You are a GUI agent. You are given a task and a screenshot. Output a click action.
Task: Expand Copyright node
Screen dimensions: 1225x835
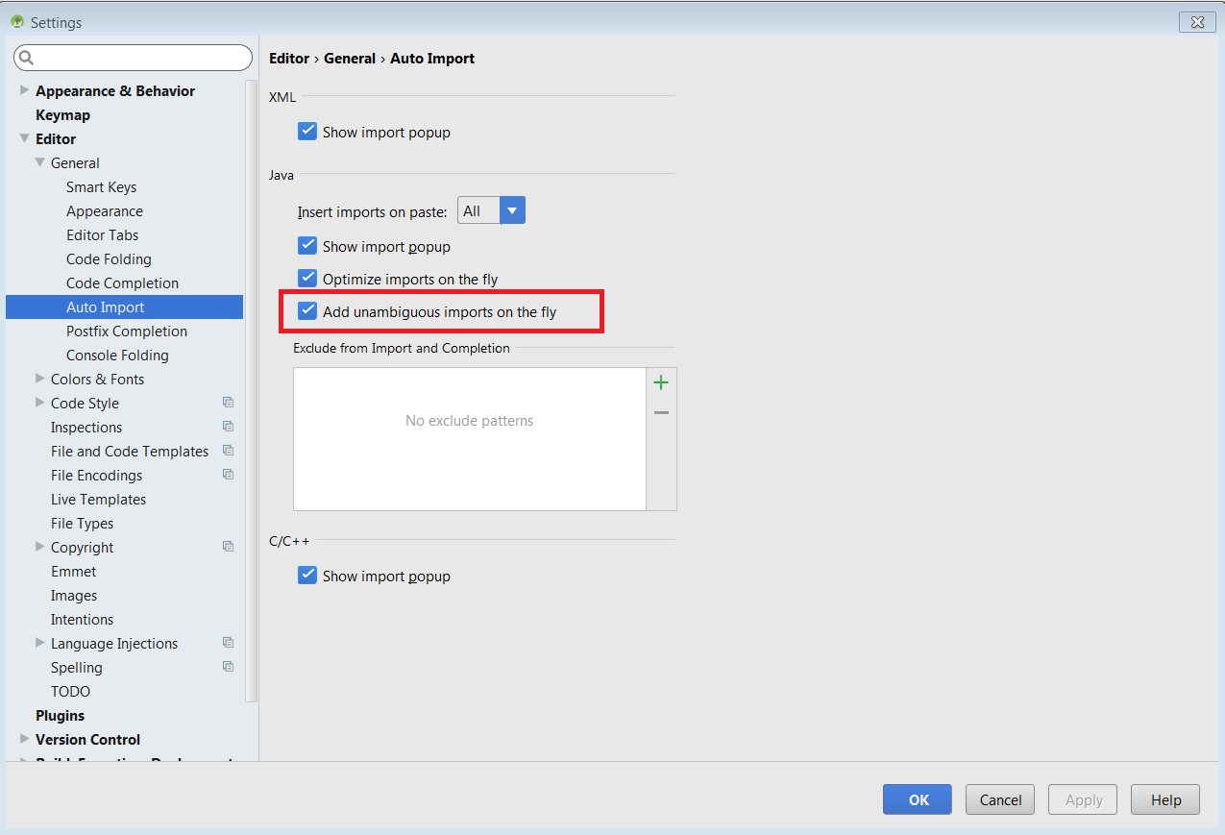coord(40,547)
